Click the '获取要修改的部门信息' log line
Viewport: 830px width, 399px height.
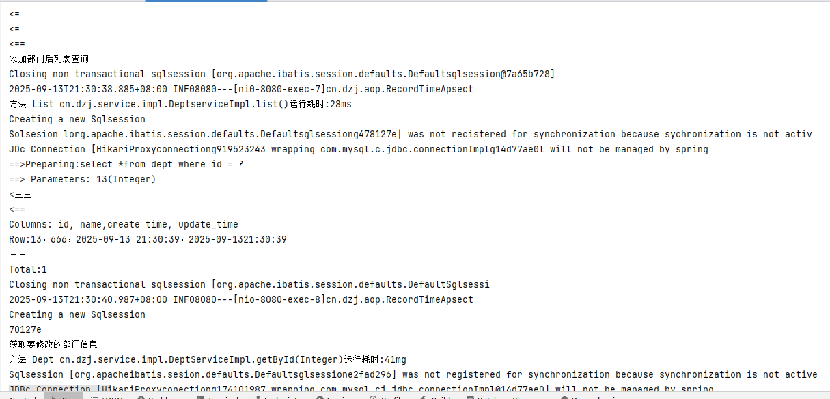pyautogui.click(x=53, y=344)
